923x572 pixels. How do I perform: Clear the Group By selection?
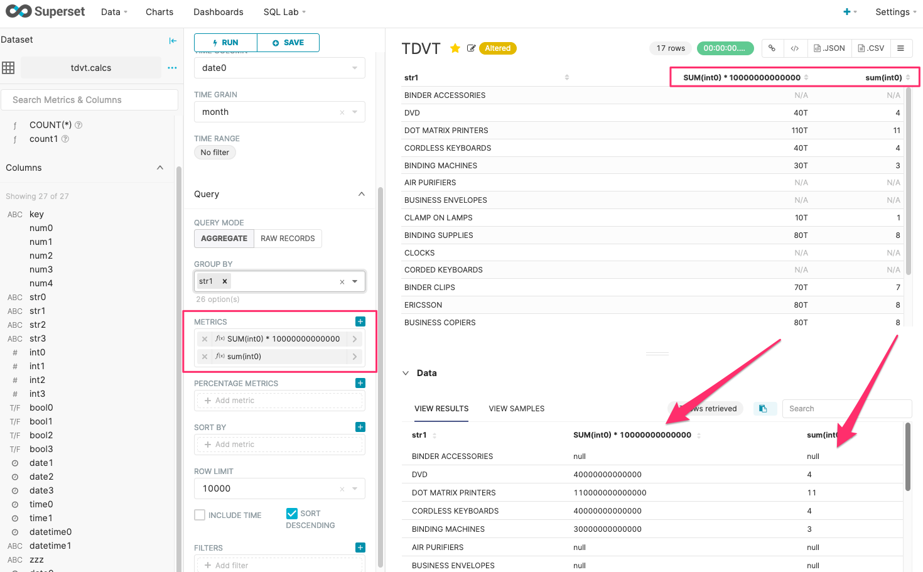coord(342,282)
